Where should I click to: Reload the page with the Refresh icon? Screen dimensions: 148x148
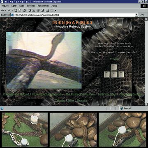point(20,10)
